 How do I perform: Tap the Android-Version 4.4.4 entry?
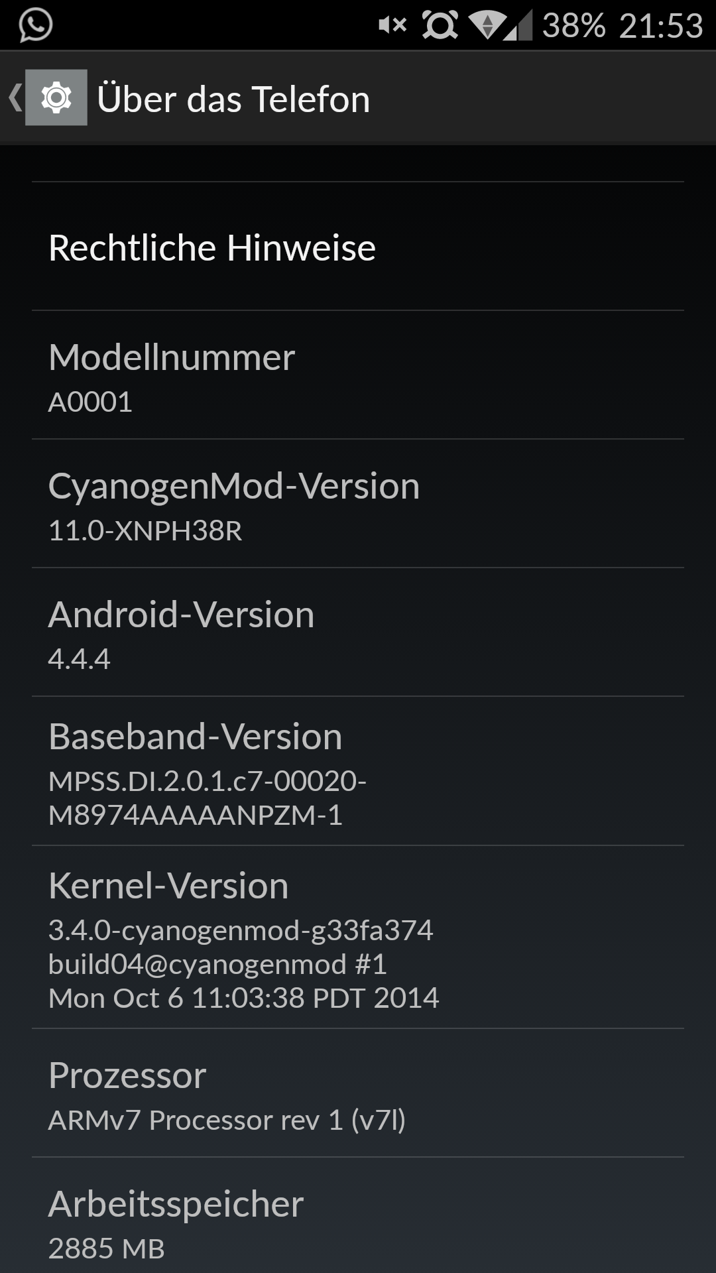click(x=358, y=633)
